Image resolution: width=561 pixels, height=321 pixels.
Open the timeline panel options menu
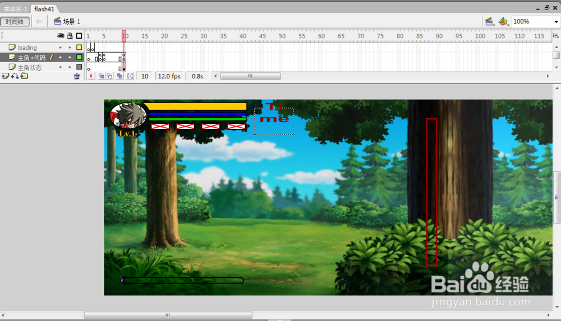[556, 35]
